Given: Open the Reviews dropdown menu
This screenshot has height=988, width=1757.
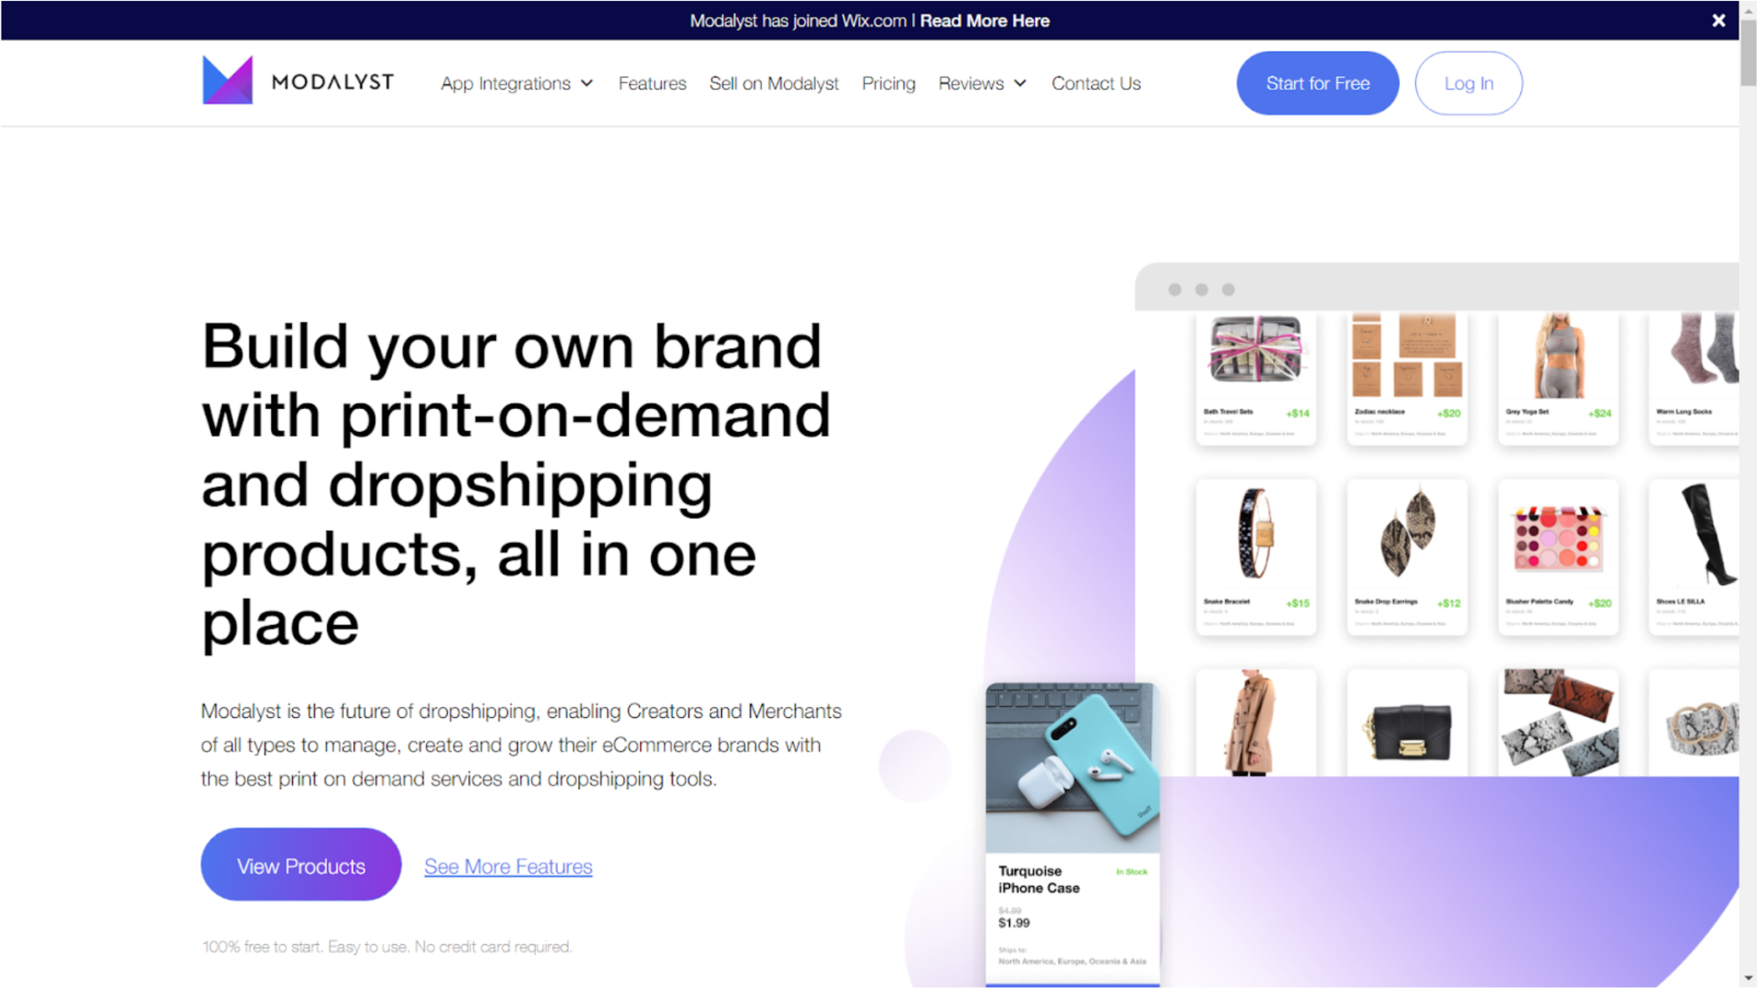Looking at the screenshot, I should (x=982, y=84).
